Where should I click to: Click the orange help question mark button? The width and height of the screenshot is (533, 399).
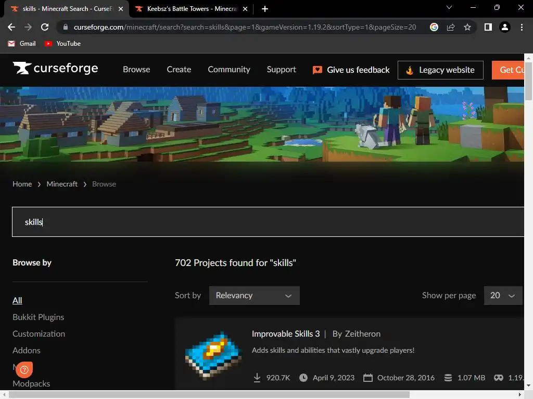click(24, 369)
